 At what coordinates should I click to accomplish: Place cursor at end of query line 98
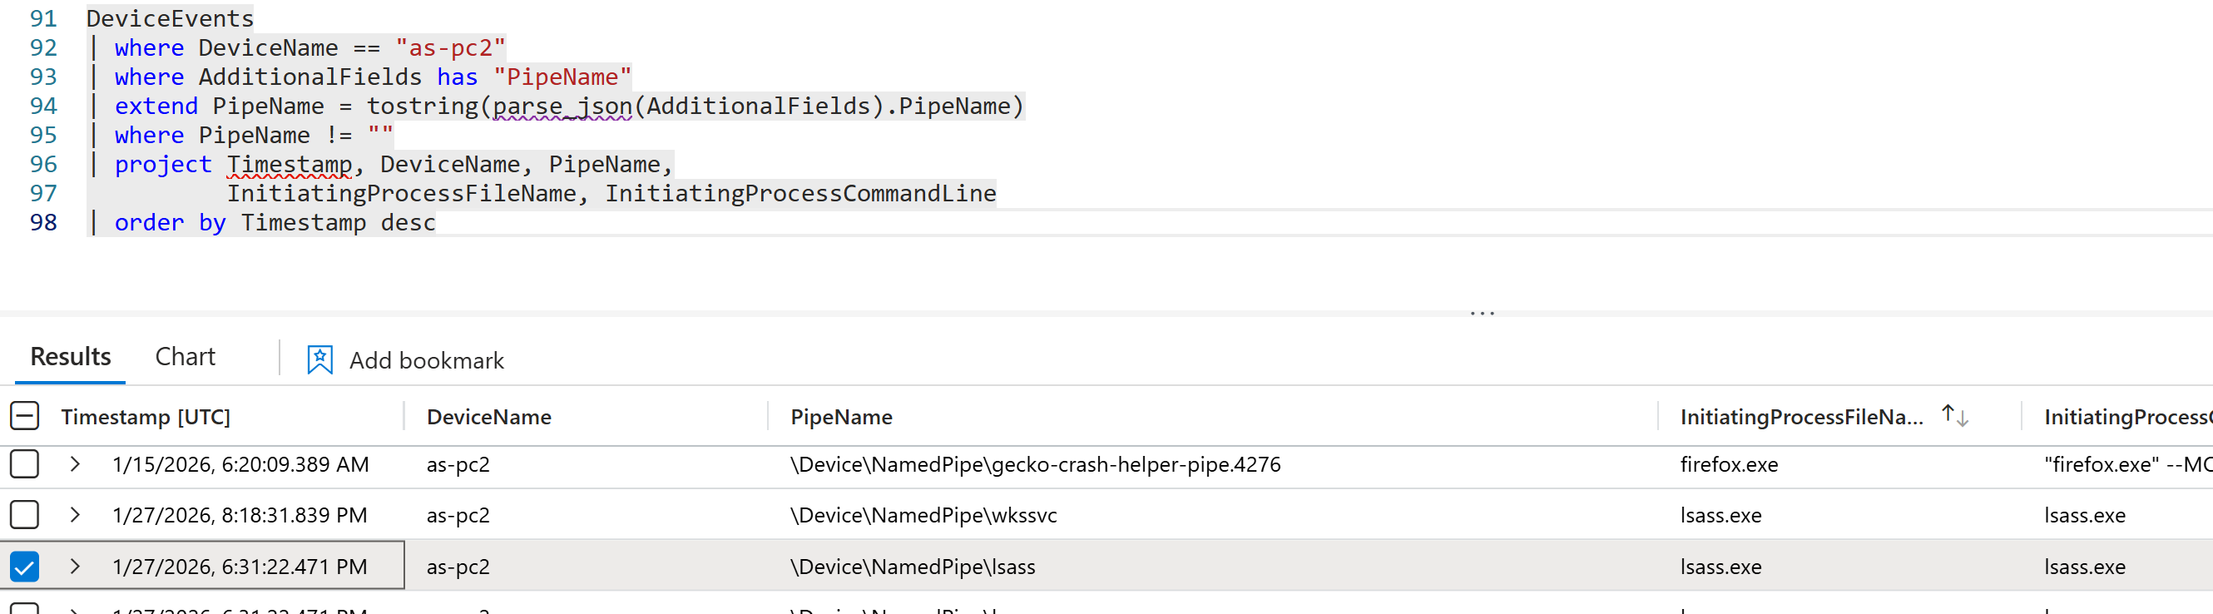(437, 223)
